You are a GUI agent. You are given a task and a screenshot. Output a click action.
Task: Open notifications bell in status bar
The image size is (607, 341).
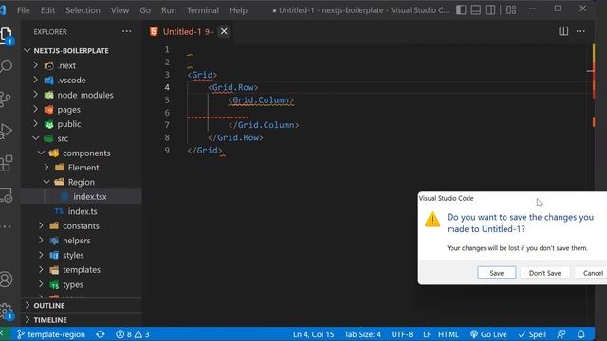tap(581, 334)
